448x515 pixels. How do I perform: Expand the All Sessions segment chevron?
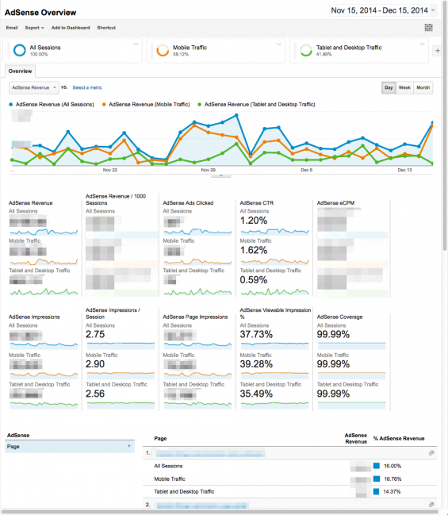pyautogui.click(x=136, y=44)
